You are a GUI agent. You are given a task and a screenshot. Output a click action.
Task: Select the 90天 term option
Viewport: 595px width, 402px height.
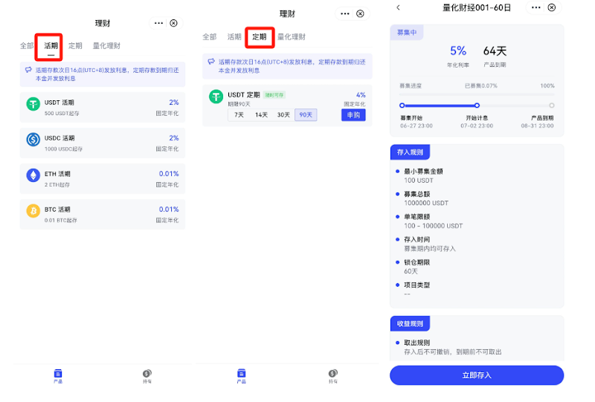coord(305,114)
